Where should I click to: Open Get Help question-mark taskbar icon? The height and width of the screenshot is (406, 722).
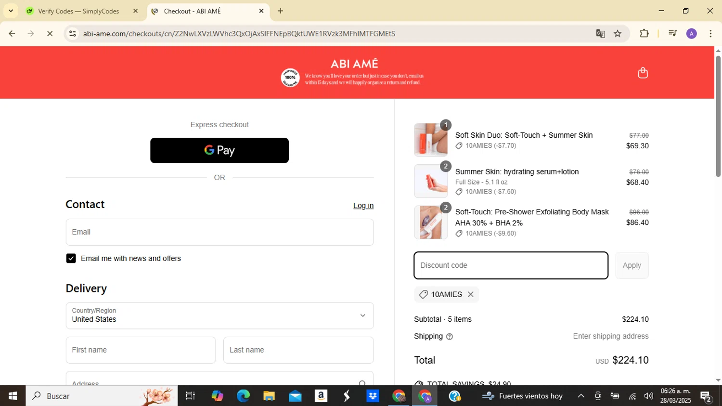(x=454, y=396)
